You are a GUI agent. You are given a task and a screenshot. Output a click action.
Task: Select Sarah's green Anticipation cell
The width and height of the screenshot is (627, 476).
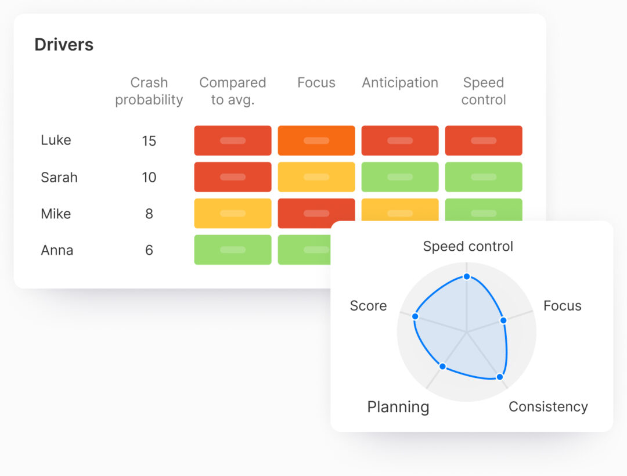399,177
